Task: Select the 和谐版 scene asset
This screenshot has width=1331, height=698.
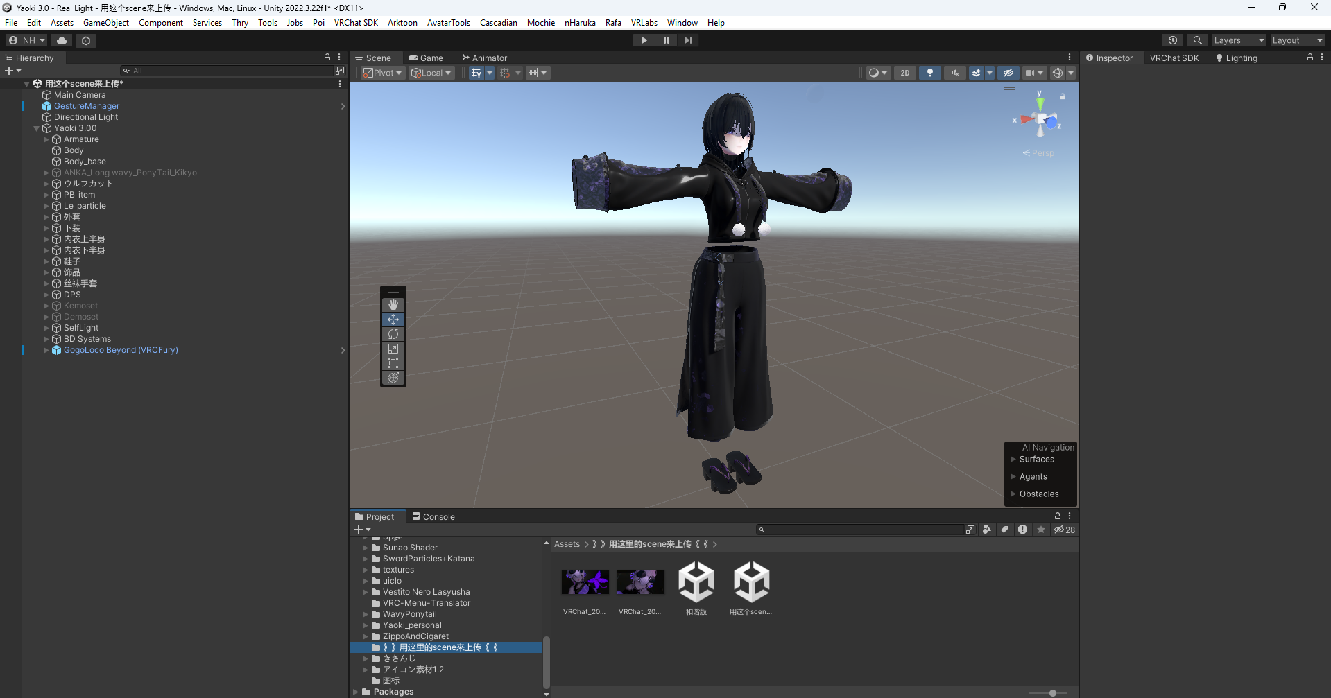Action: click(x=696, y=588)
